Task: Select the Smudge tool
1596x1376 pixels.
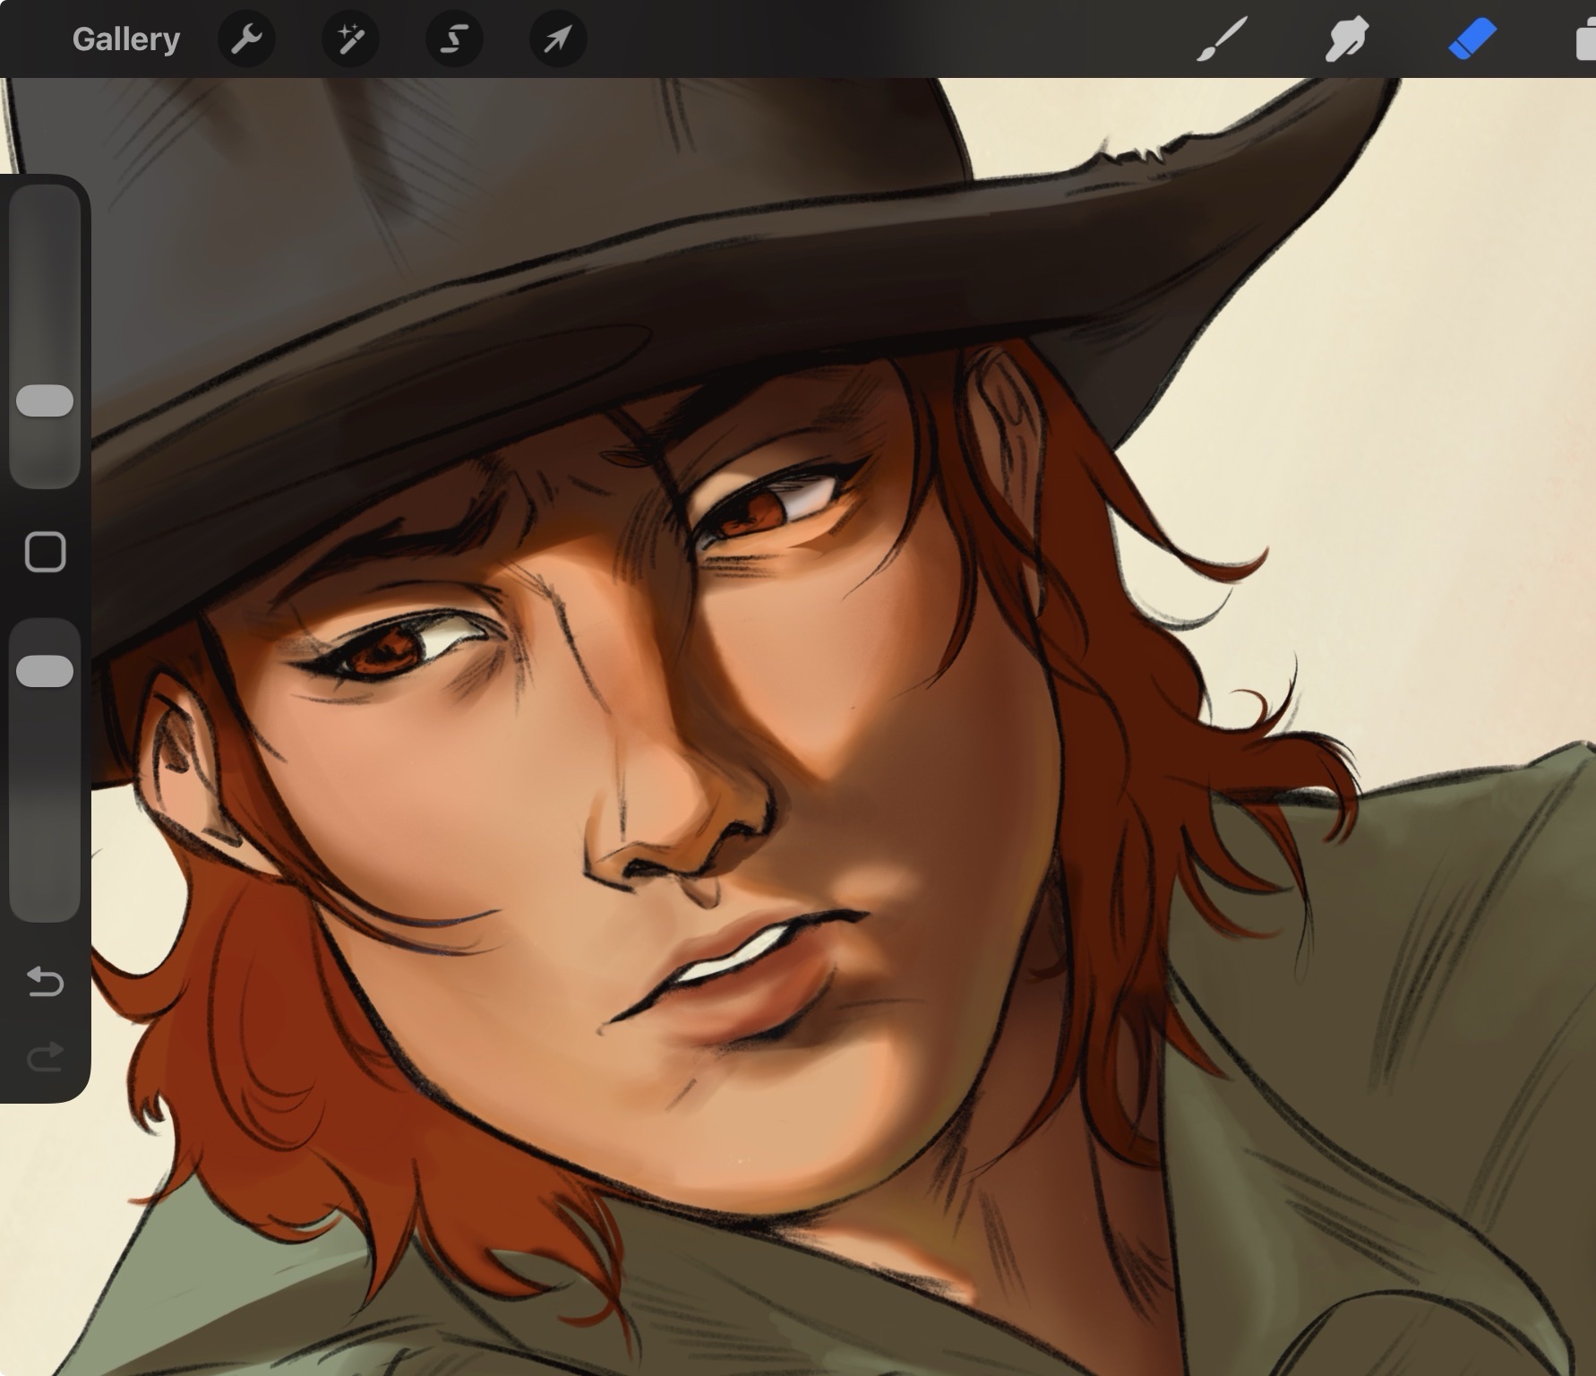Action: tap(1346, 40)
